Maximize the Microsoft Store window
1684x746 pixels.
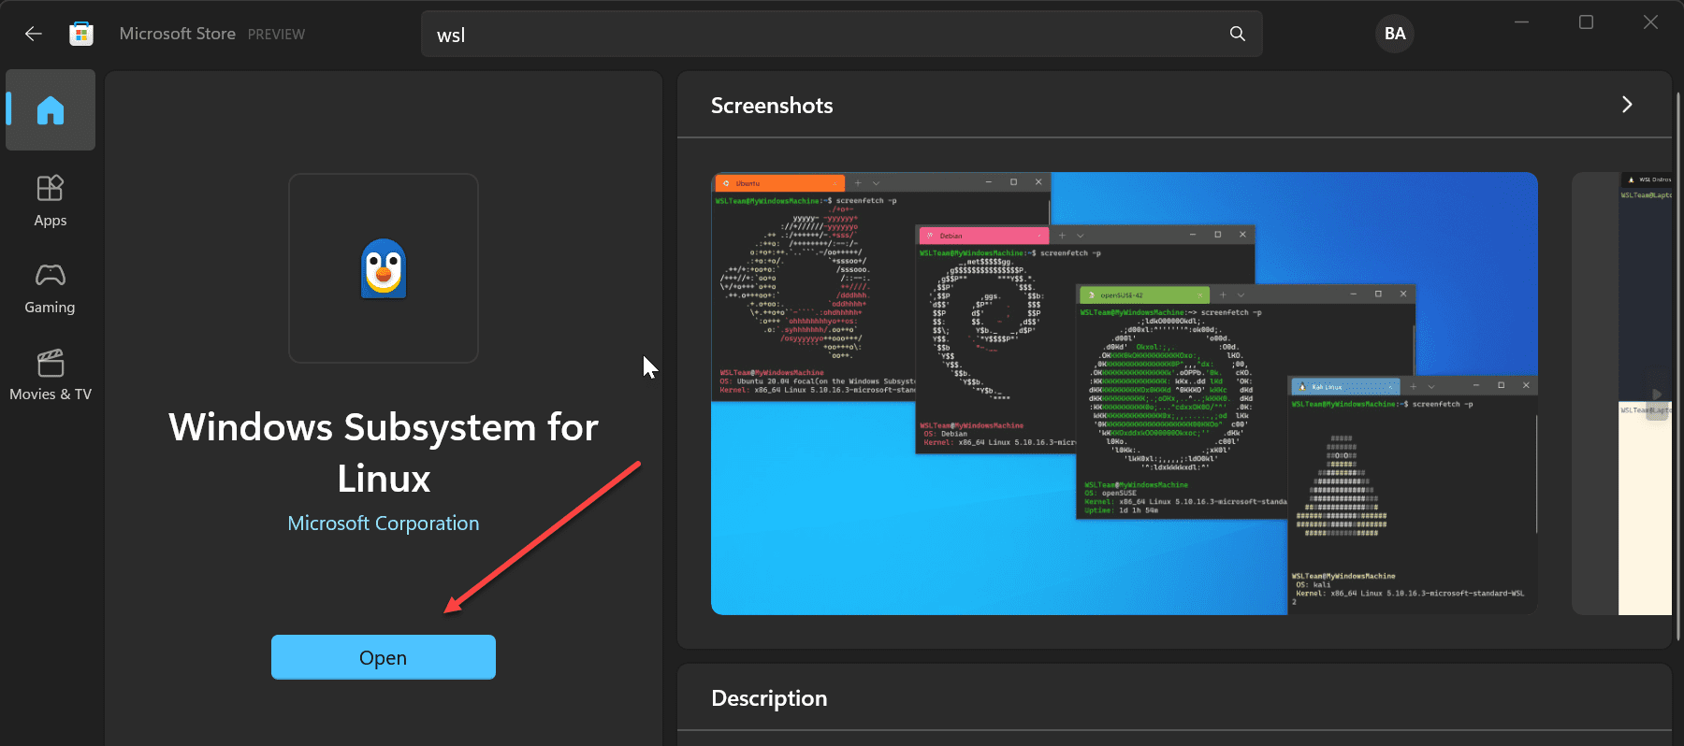(1586, 22)
